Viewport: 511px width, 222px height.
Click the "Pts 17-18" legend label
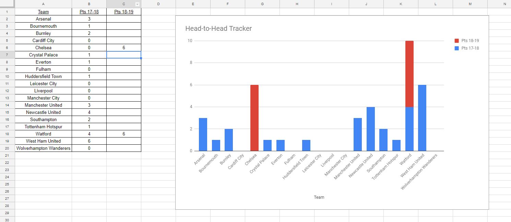coord(470,48)
